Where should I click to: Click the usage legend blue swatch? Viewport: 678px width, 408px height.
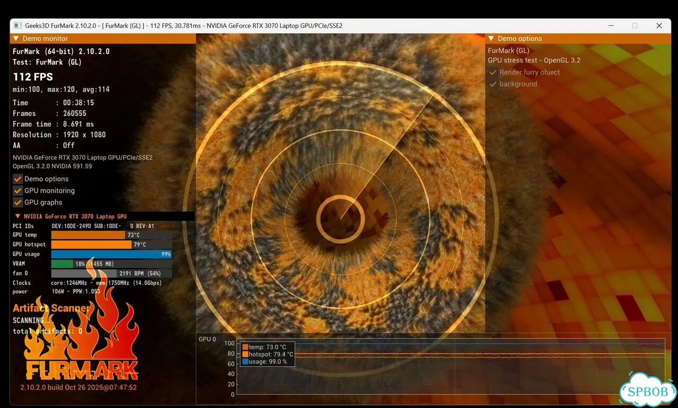coord(245,362)
